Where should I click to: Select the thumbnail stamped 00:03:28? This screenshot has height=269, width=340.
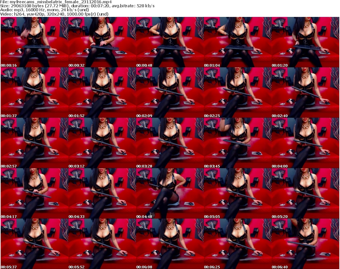pyautogui.click(x=170, y=143)
